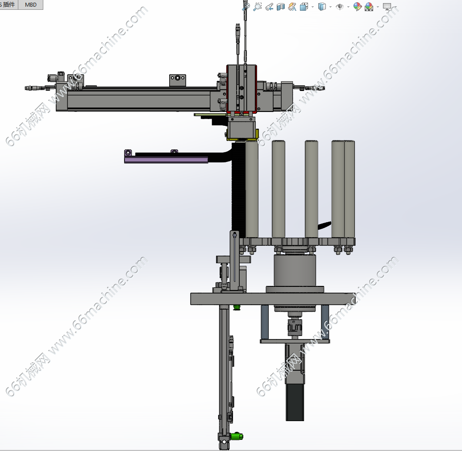The width and height of the screenshot is (462, 451).
Task: Switch to the MBD tab
Action: tap(31, 5)
